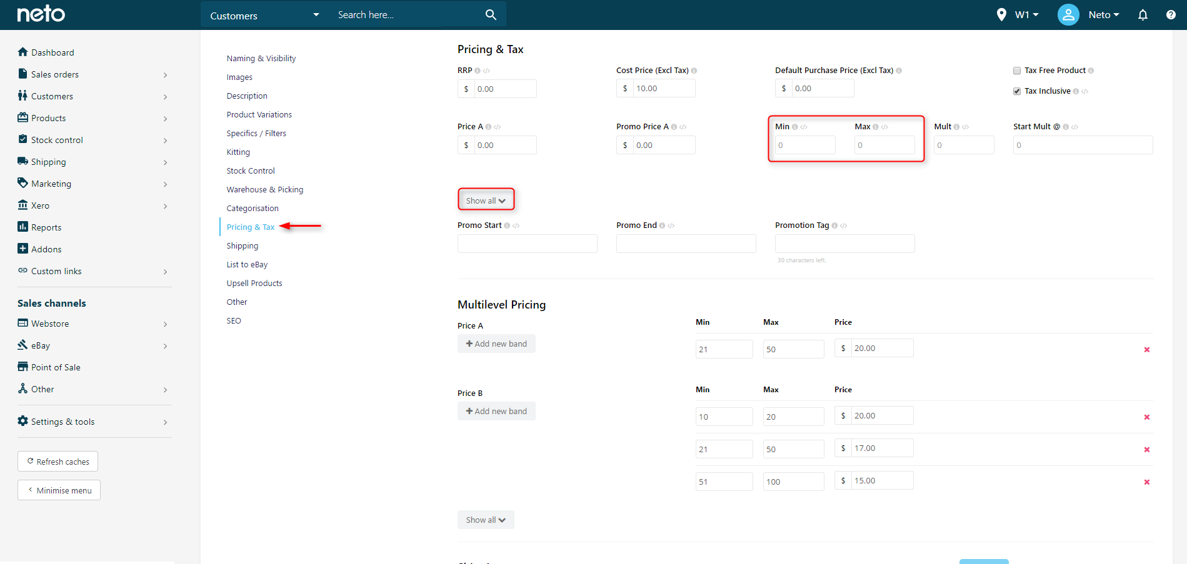The image size is (1187, 564).
Task: Click Promo Price A info icon
Action: 674,127
